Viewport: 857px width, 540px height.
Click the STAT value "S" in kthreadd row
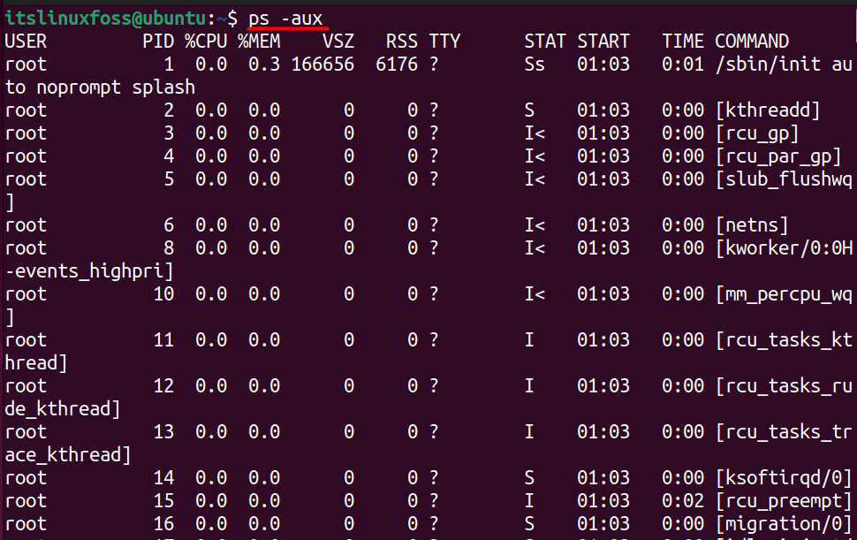pos(529,110)
